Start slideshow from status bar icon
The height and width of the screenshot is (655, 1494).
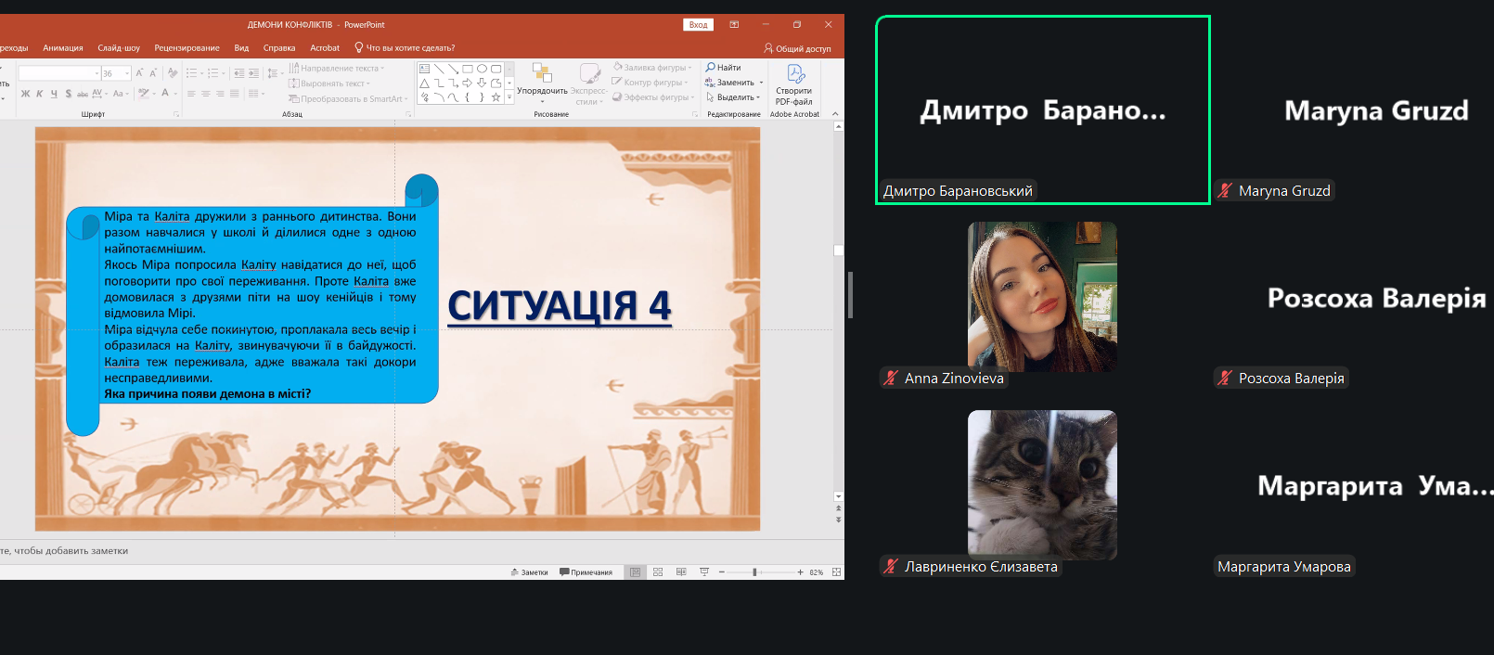click(704, 572)
